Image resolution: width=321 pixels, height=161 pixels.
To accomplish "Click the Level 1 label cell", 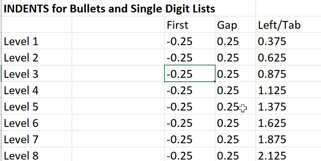I will (x=37, y=41).
